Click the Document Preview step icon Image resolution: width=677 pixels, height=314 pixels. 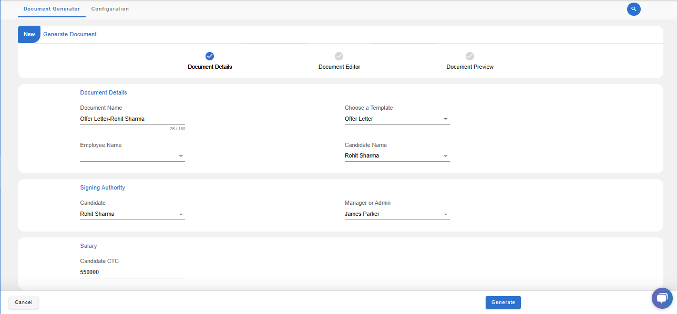click(x=470, y=56)
